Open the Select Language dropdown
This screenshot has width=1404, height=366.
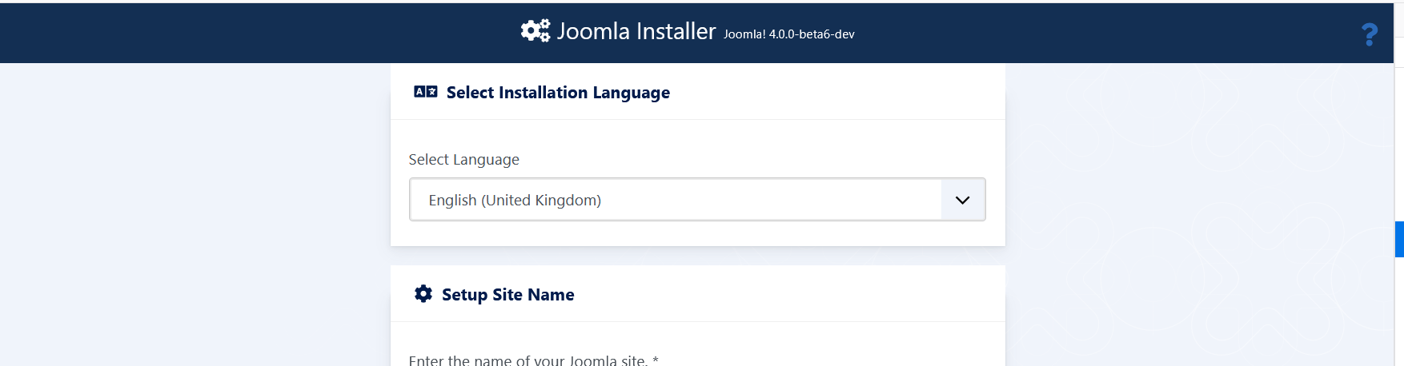pos(697,200)
